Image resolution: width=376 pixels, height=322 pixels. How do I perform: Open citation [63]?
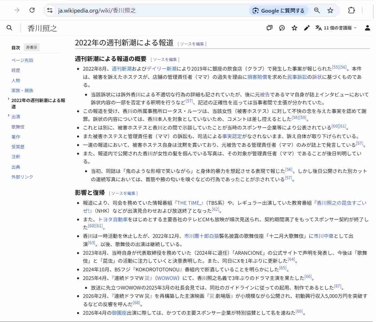click(91, 242)
